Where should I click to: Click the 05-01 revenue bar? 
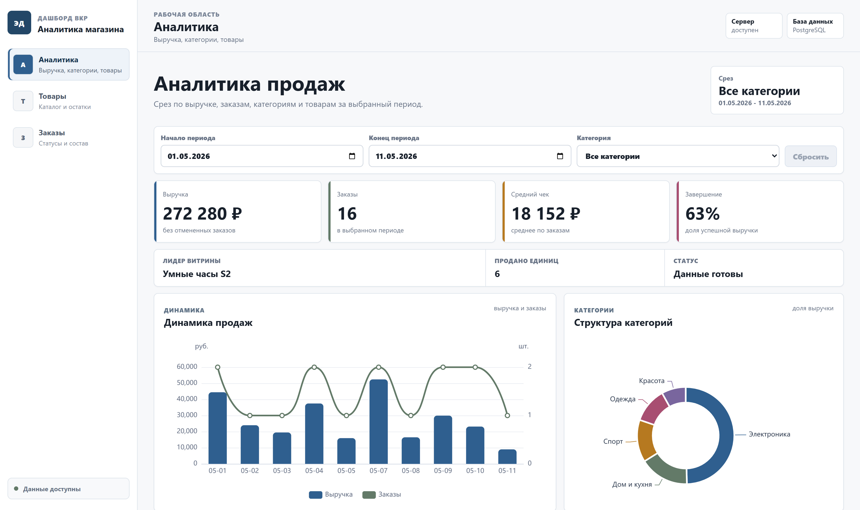[217, 428]
